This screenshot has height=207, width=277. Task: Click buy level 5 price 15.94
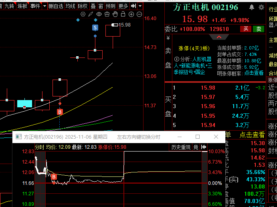[208, 125]
